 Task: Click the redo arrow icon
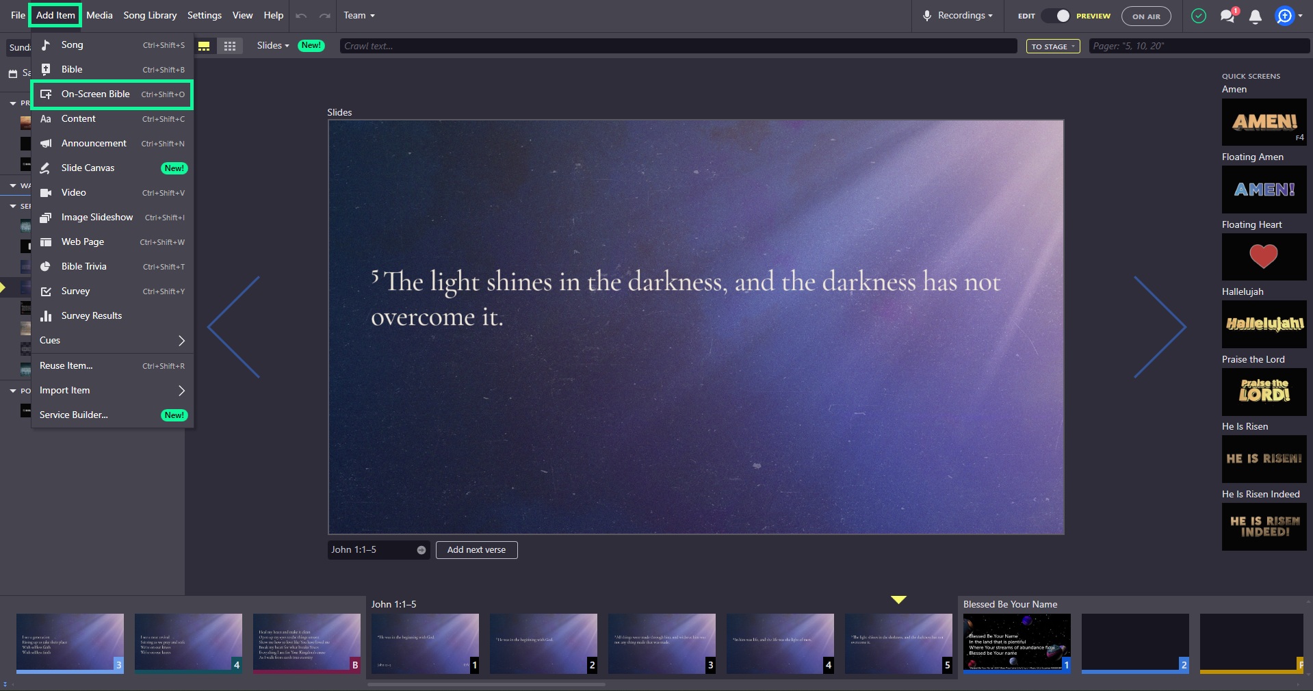[324, 16]
